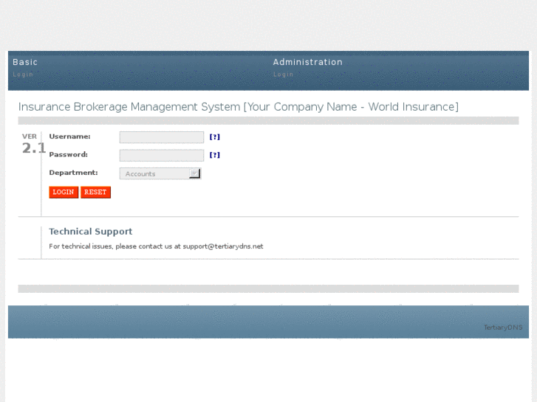Click the support@tertiarydns.net contact text
This screenshot has height=402, width=537.
(x=223, y=246)
